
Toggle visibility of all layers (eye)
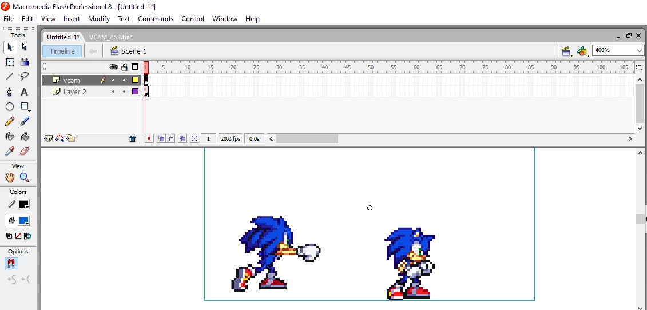tap(113, 67)
